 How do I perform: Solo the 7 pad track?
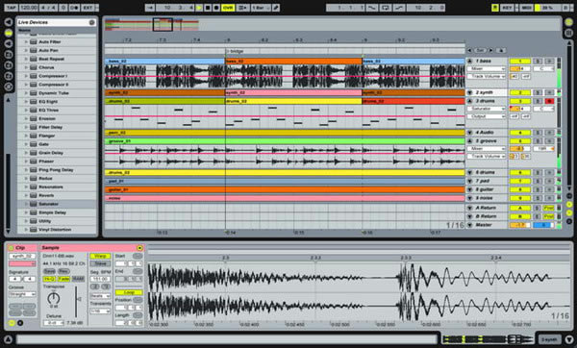click(538, 181)
